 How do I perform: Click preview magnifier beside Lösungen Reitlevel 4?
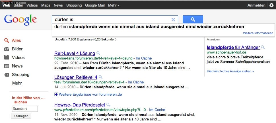click(x=100, y=77)
